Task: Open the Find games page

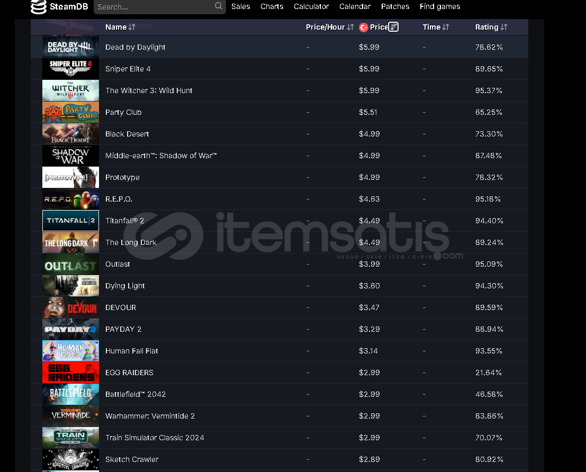Action: 440,6
